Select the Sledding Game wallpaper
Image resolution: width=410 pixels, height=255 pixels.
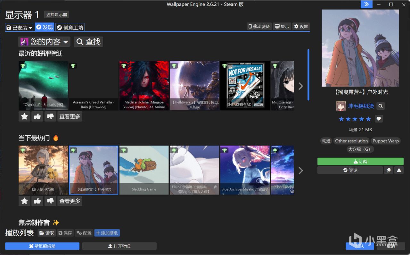click(x=144, y=170)
